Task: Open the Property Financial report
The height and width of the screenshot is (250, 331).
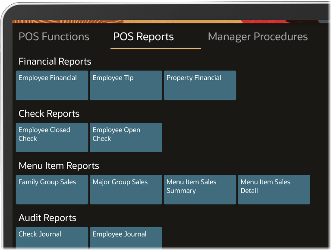Action: click(x=200, y=85)
